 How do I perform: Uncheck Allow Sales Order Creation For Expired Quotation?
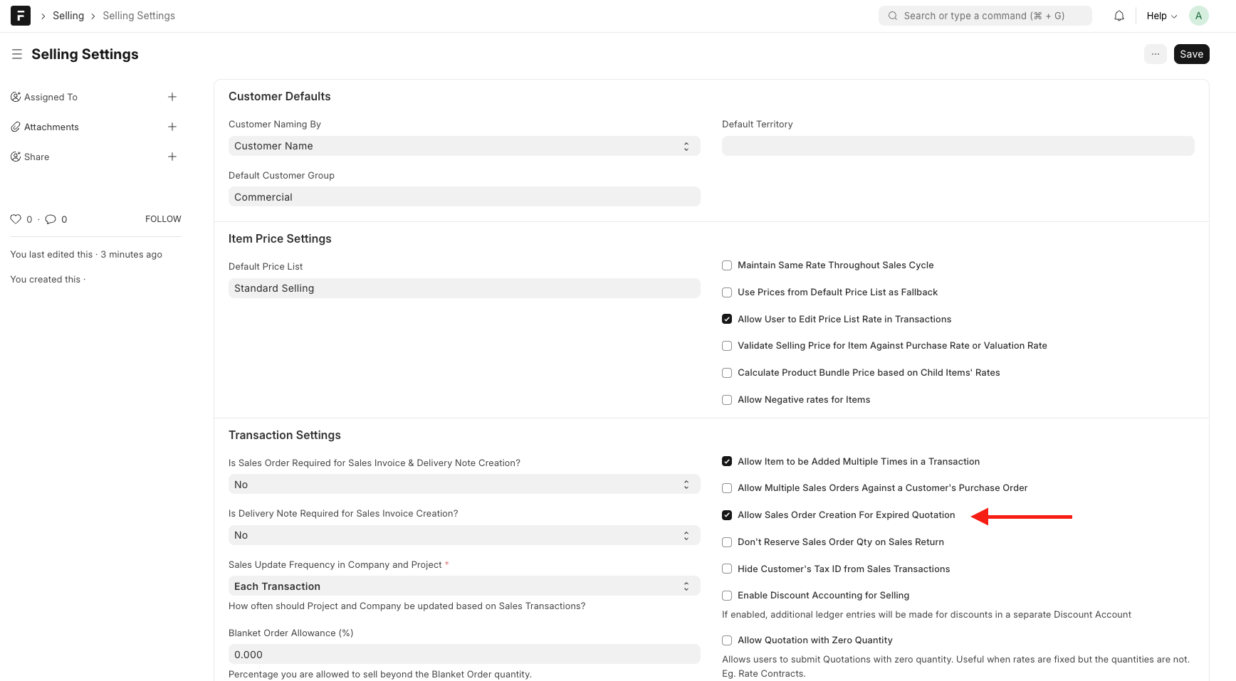point(727,515)
